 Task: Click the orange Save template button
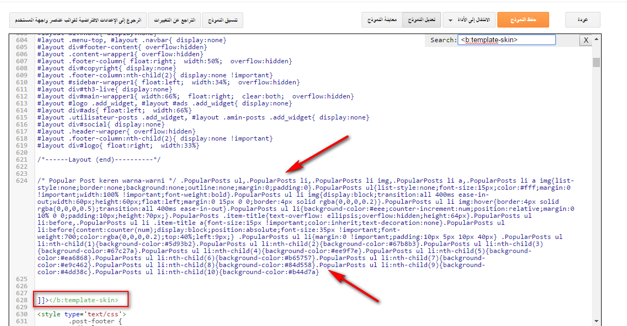pos(523,19)
